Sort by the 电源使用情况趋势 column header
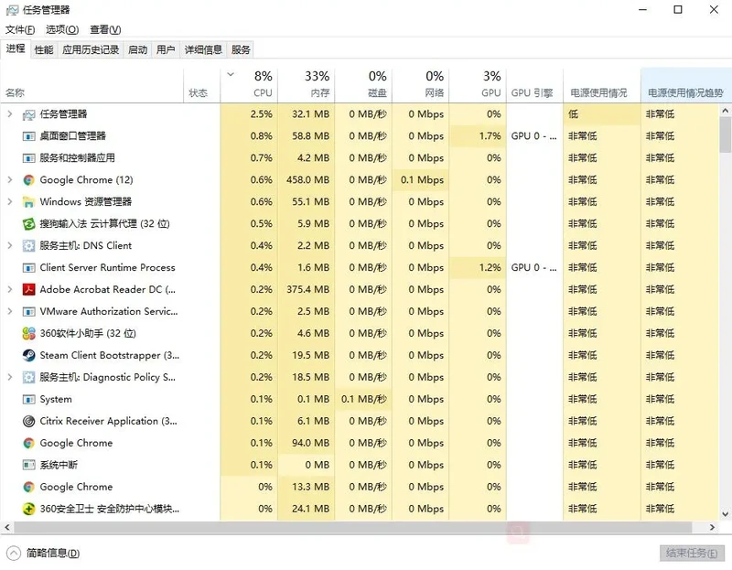The height and width of the screenshot is (570, 732). tap(685, 85)
